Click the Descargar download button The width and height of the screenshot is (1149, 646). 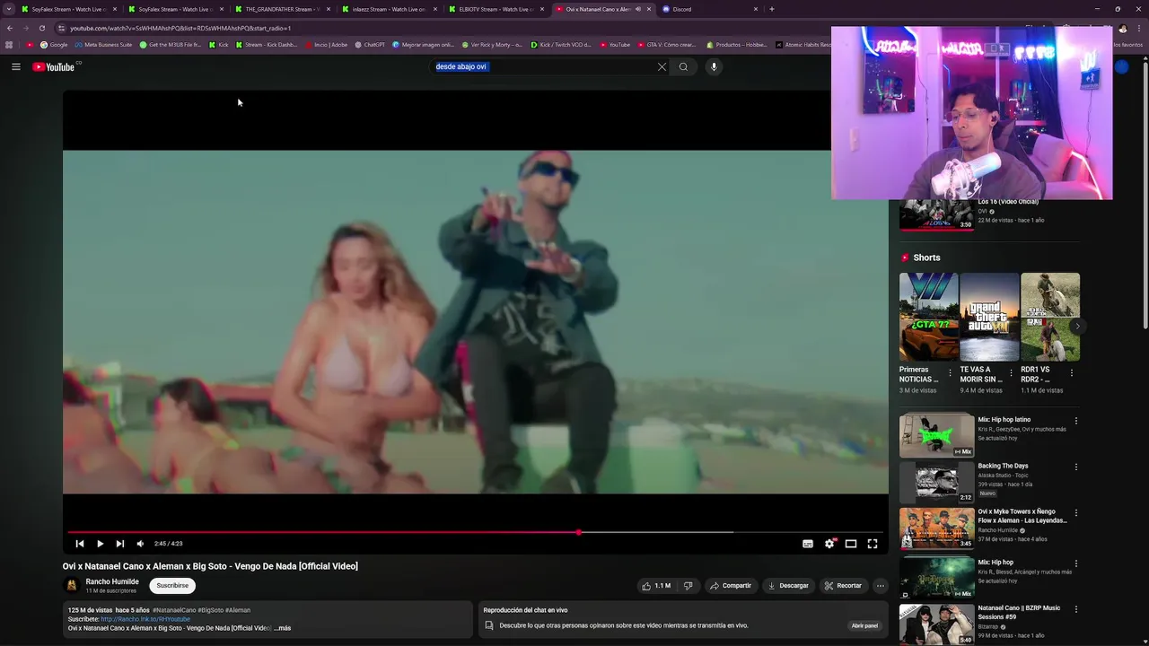click(787, 586)
